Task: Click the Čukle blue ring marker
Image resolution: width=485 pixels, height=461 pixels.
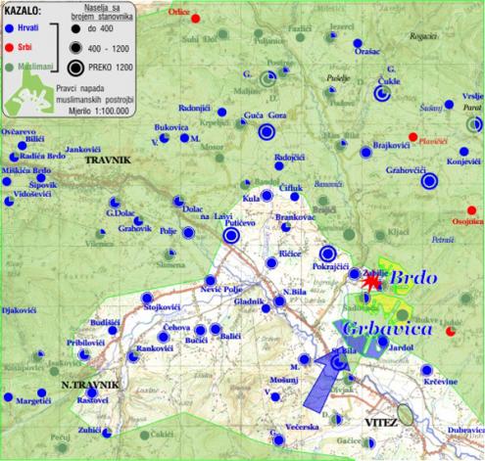Action: point(382,94)
